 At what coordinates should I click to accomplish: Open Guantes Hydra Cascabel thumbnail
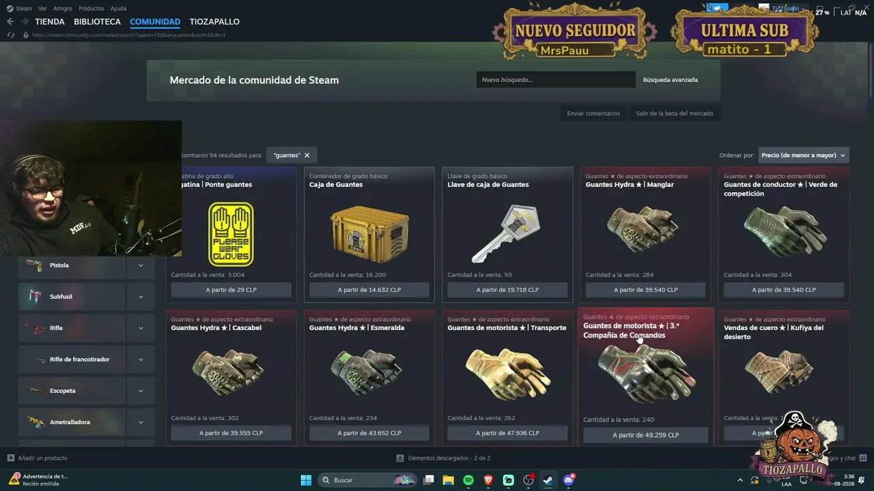click(227, 372)
